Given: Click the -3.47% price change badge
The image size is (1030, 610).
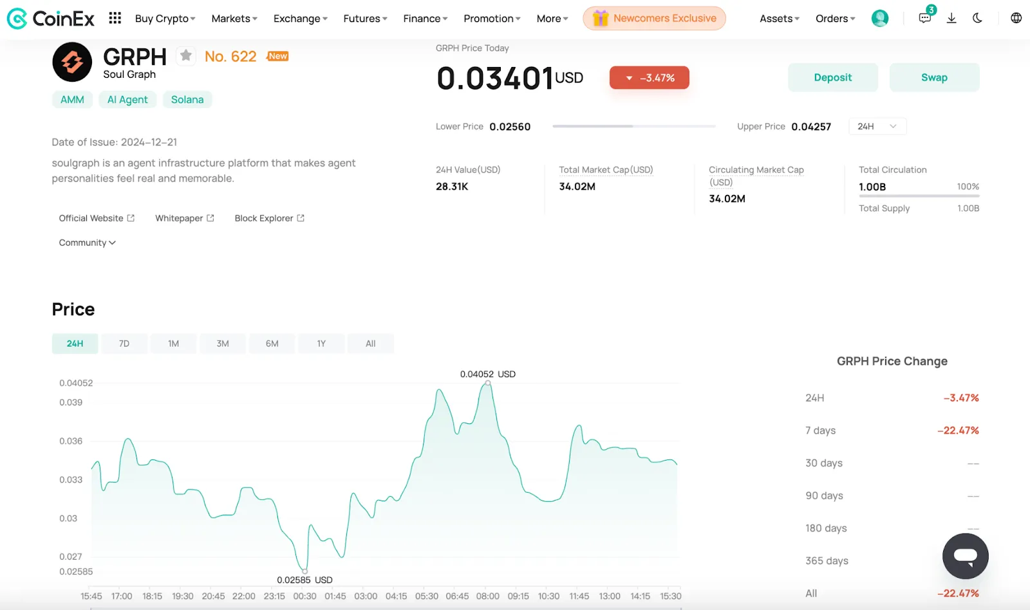Looking at the screenshot, I should coord(650,78).
